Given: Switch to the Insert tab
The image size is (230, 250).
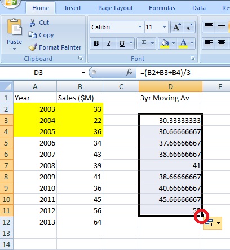Looking at the screenshot, I should point(73,8).
